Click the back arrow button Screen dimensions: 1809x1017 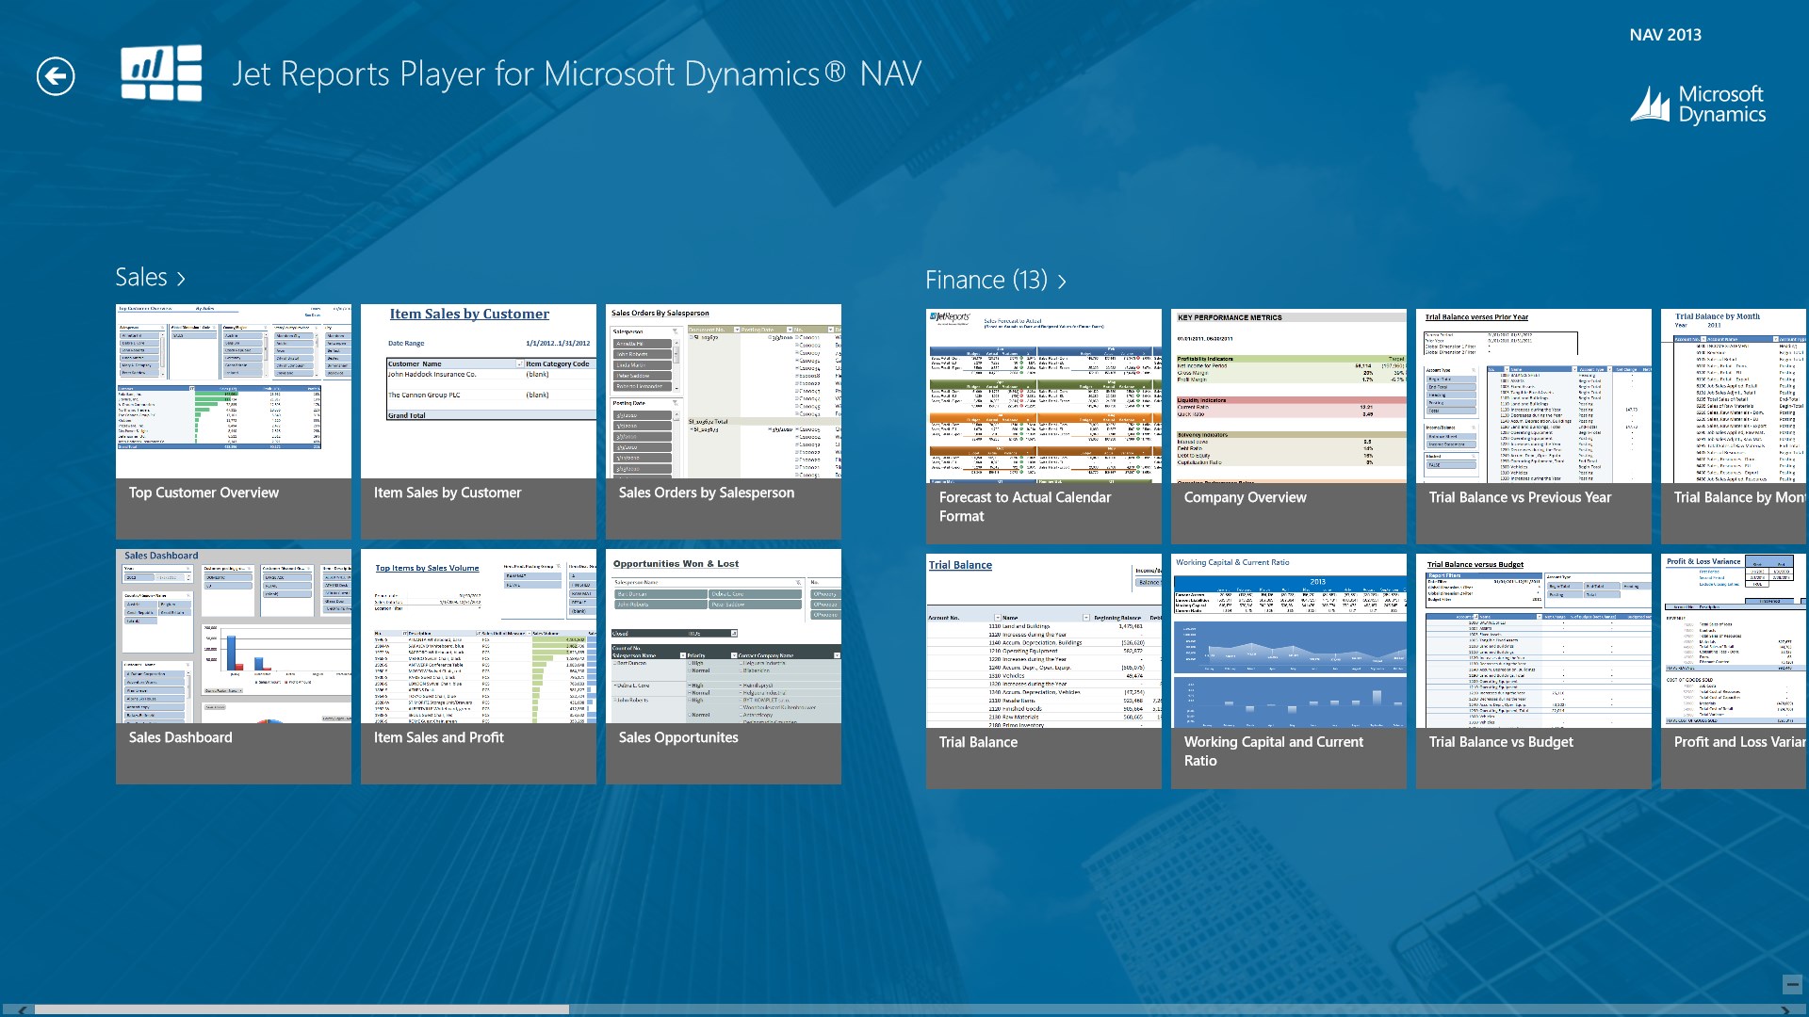pyautogui.click(x=56, y=76)
